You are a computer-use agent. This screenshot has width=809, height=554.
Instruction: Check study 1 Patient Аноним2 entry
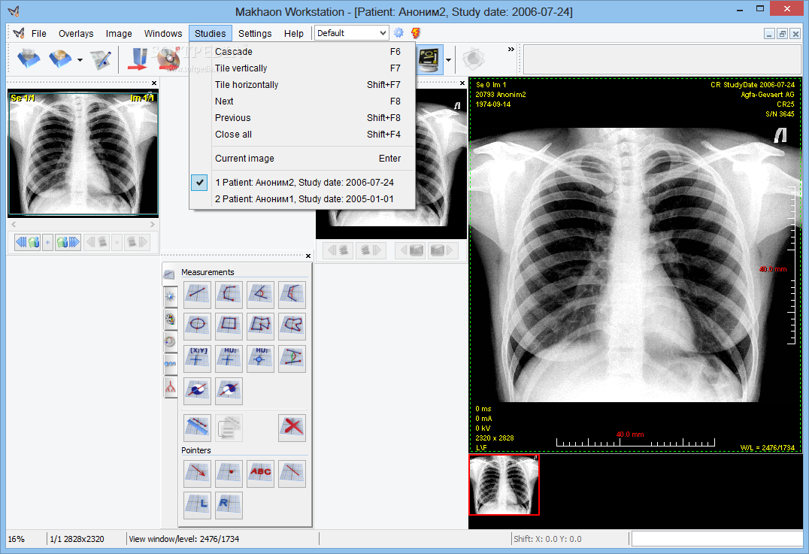302,183
